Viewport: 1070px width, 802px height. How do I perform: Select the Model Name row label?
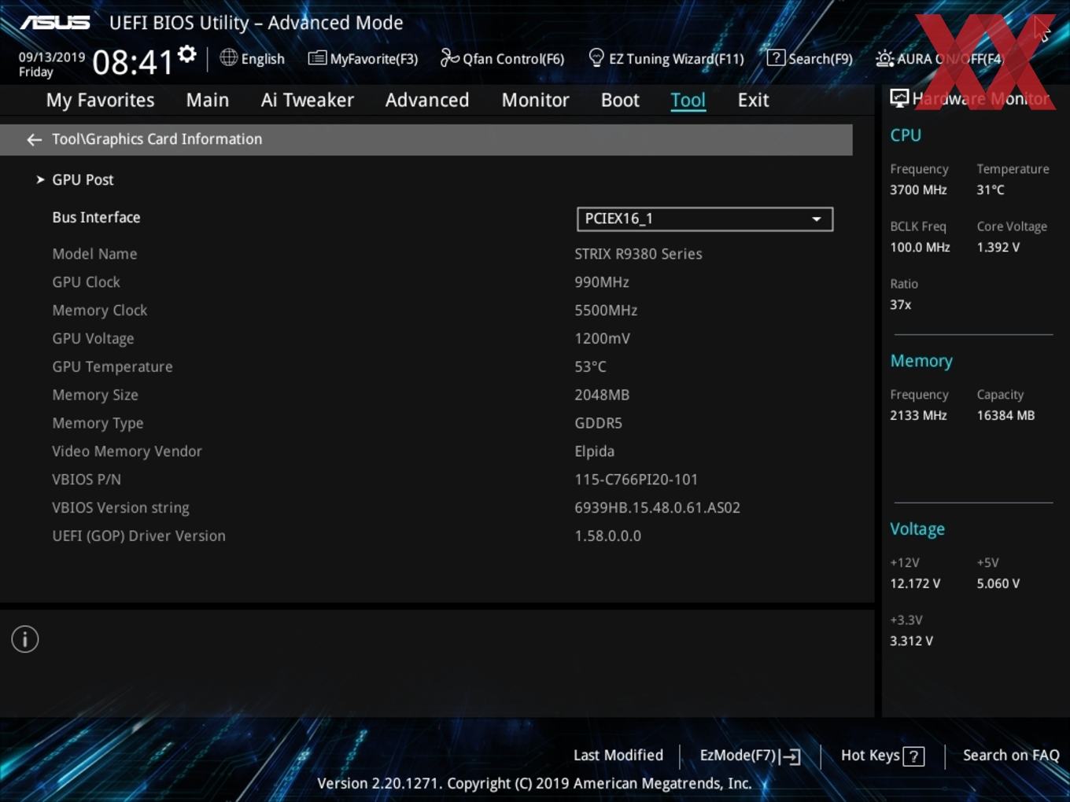(94, 254)
